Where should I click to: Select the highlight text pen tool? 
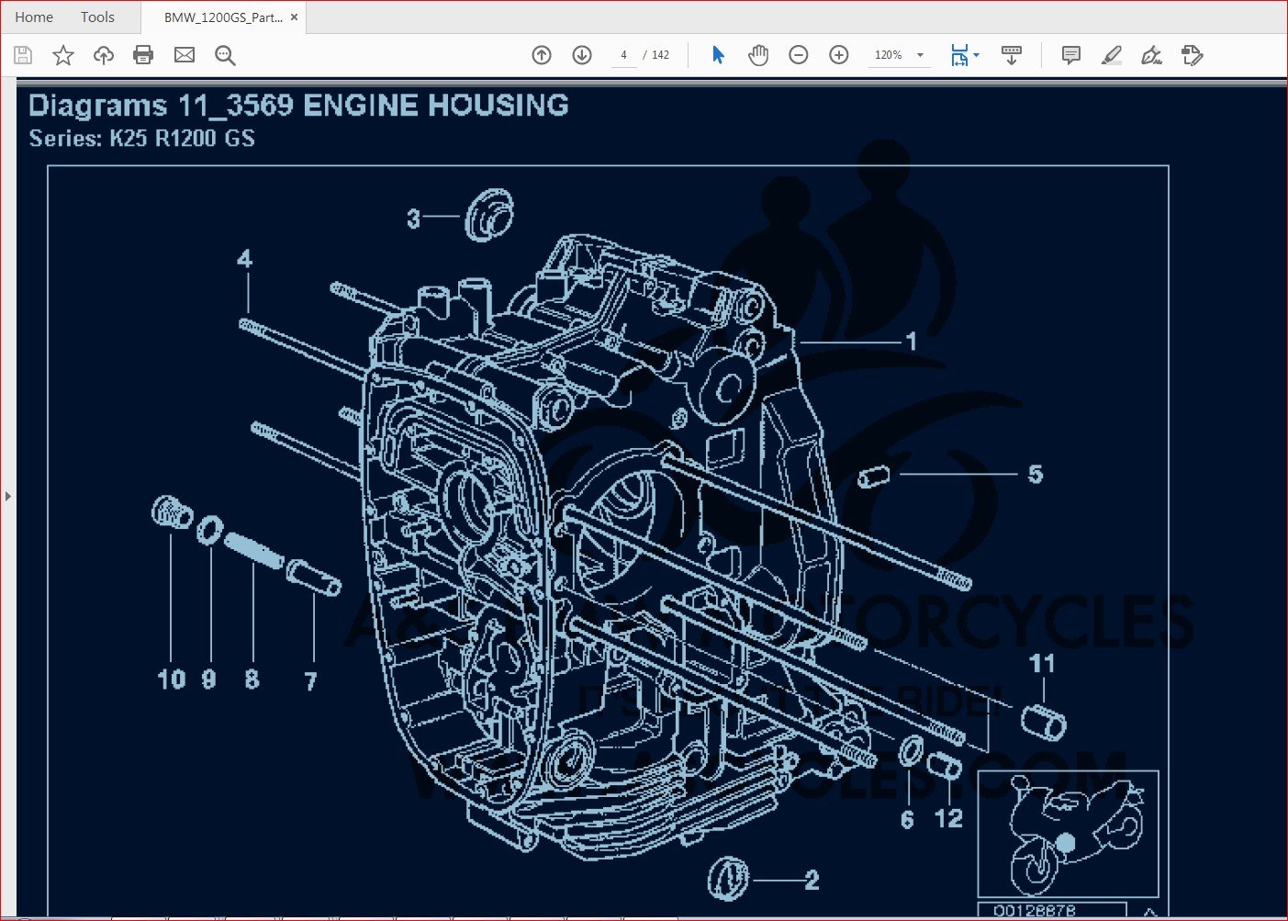tap(1112, 55)
